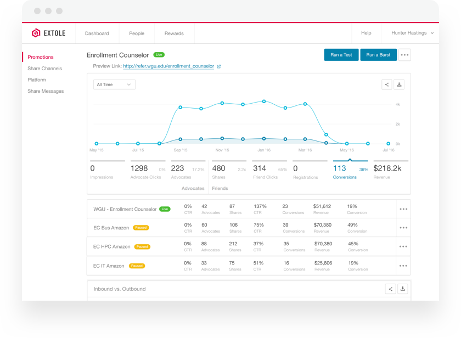The width and height of the screenshot is (461, 338).
Task: Open options for EC IT Amazon row
Action: pos(403,266)
